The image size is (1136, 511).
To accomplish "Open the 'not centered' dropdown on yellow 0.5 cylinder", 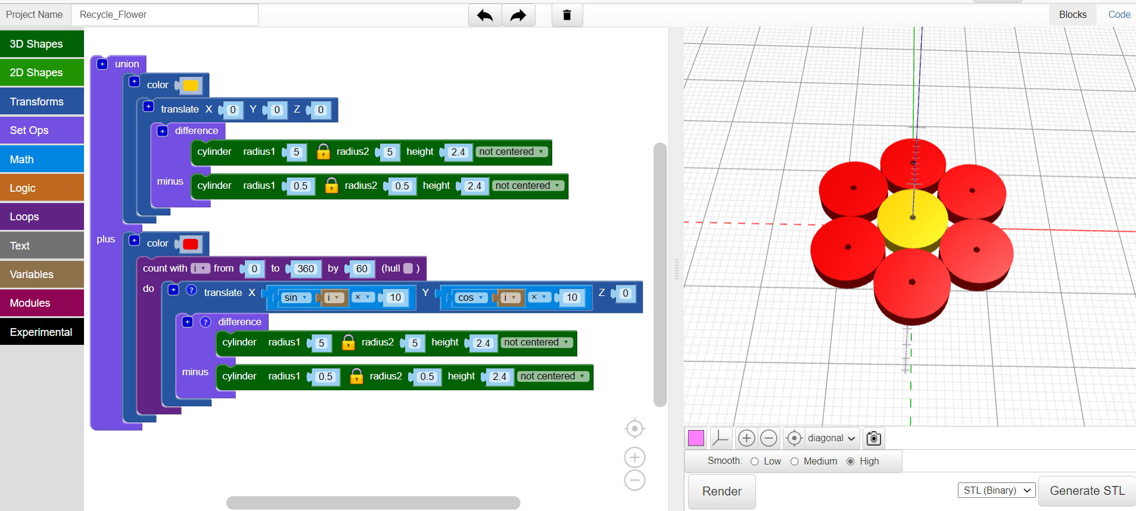I will tap(528, 186).
